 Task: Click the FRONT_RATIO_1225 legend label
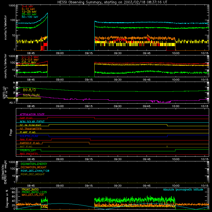34,192
